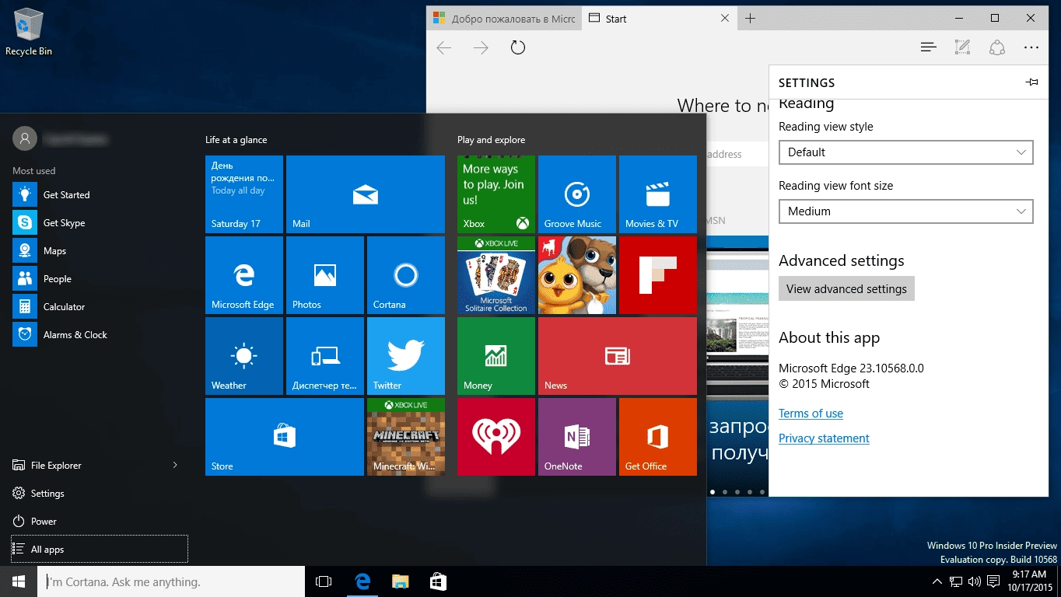The image size is (1061, 597).
Task: Open the Get Office tile
Action: tap(658, 437)
